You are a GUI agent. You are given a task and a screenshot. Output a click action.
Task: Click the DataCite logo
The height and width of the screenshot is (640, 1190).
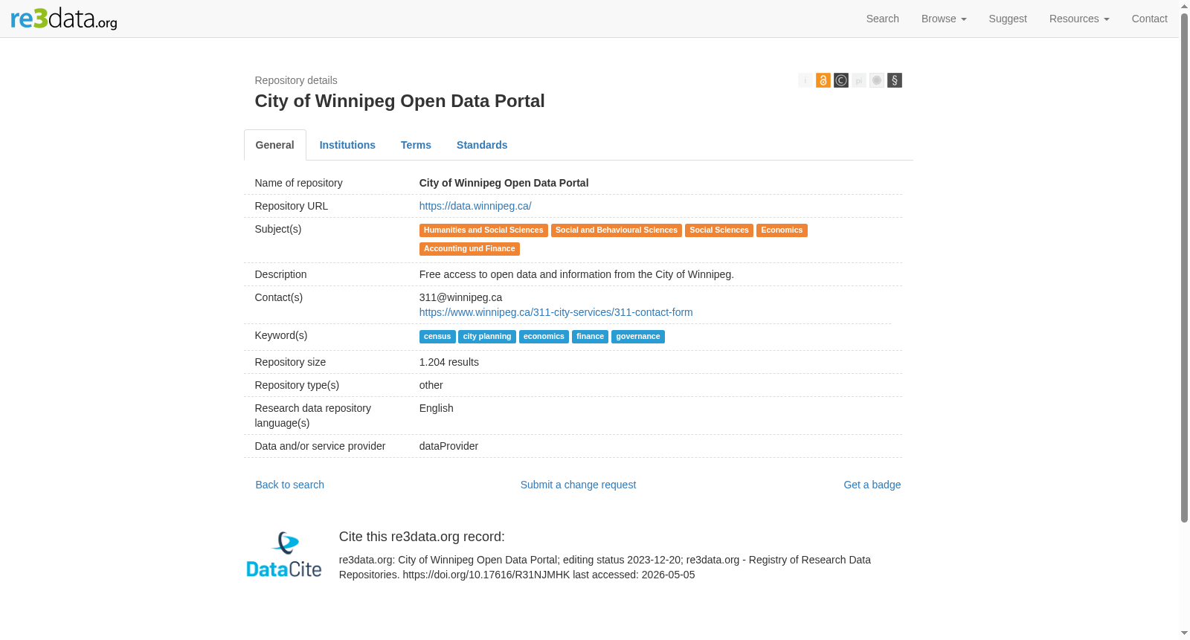coord(284,555)
